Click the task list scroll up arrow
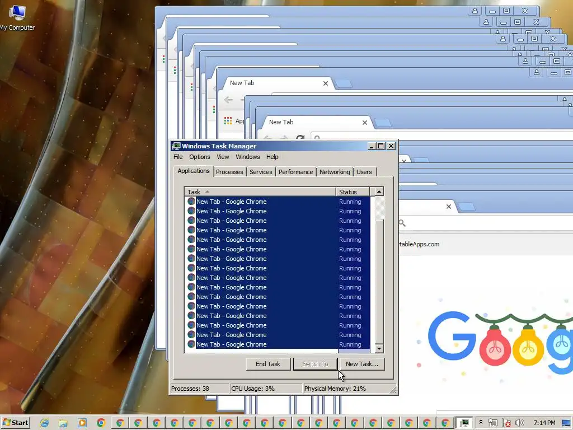The width and height of the screenshot is (573, 430). click(379, 191)
